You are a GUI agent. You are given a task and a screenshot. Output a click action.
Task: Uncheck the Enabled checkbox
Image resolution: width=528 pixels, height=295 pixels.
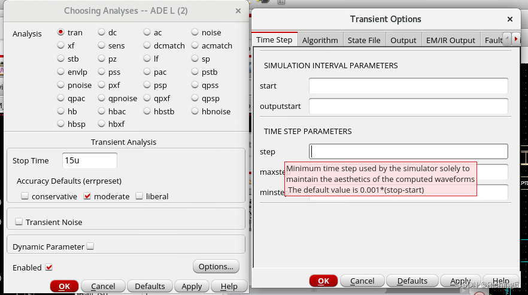pyautogui.click(x=49, y=267)
